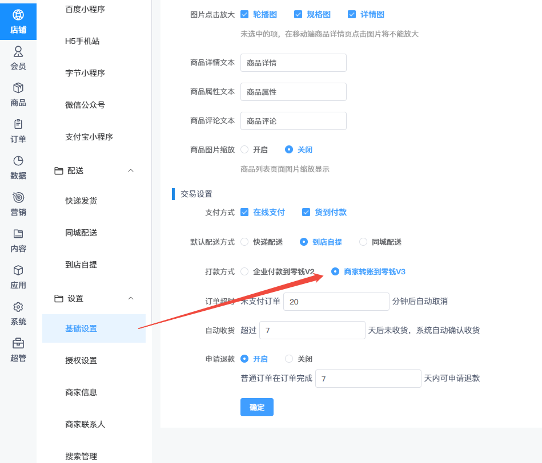The width and height of the screenshot is (542, 463).
Task: Select the 超管 (Super Admin) briefcase icon
Action: 18,344
